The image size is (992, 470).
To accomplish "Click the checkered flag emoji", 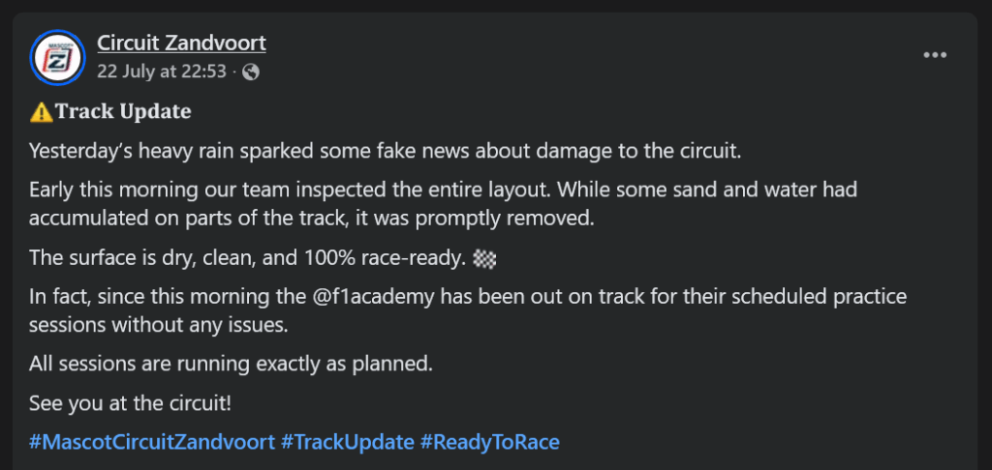I will coord(487,259).
